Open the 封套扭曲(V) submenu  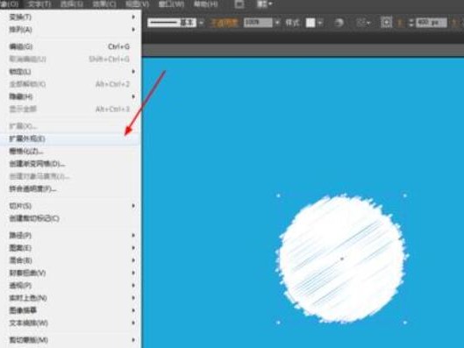pos(70,273)
